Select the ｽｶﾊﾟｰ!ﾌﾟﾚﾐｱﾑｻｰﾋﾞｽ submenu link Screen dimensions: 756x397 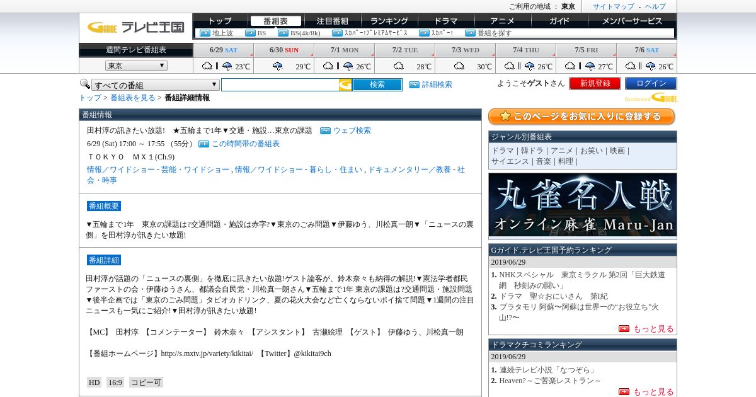(x=376, y=33)
